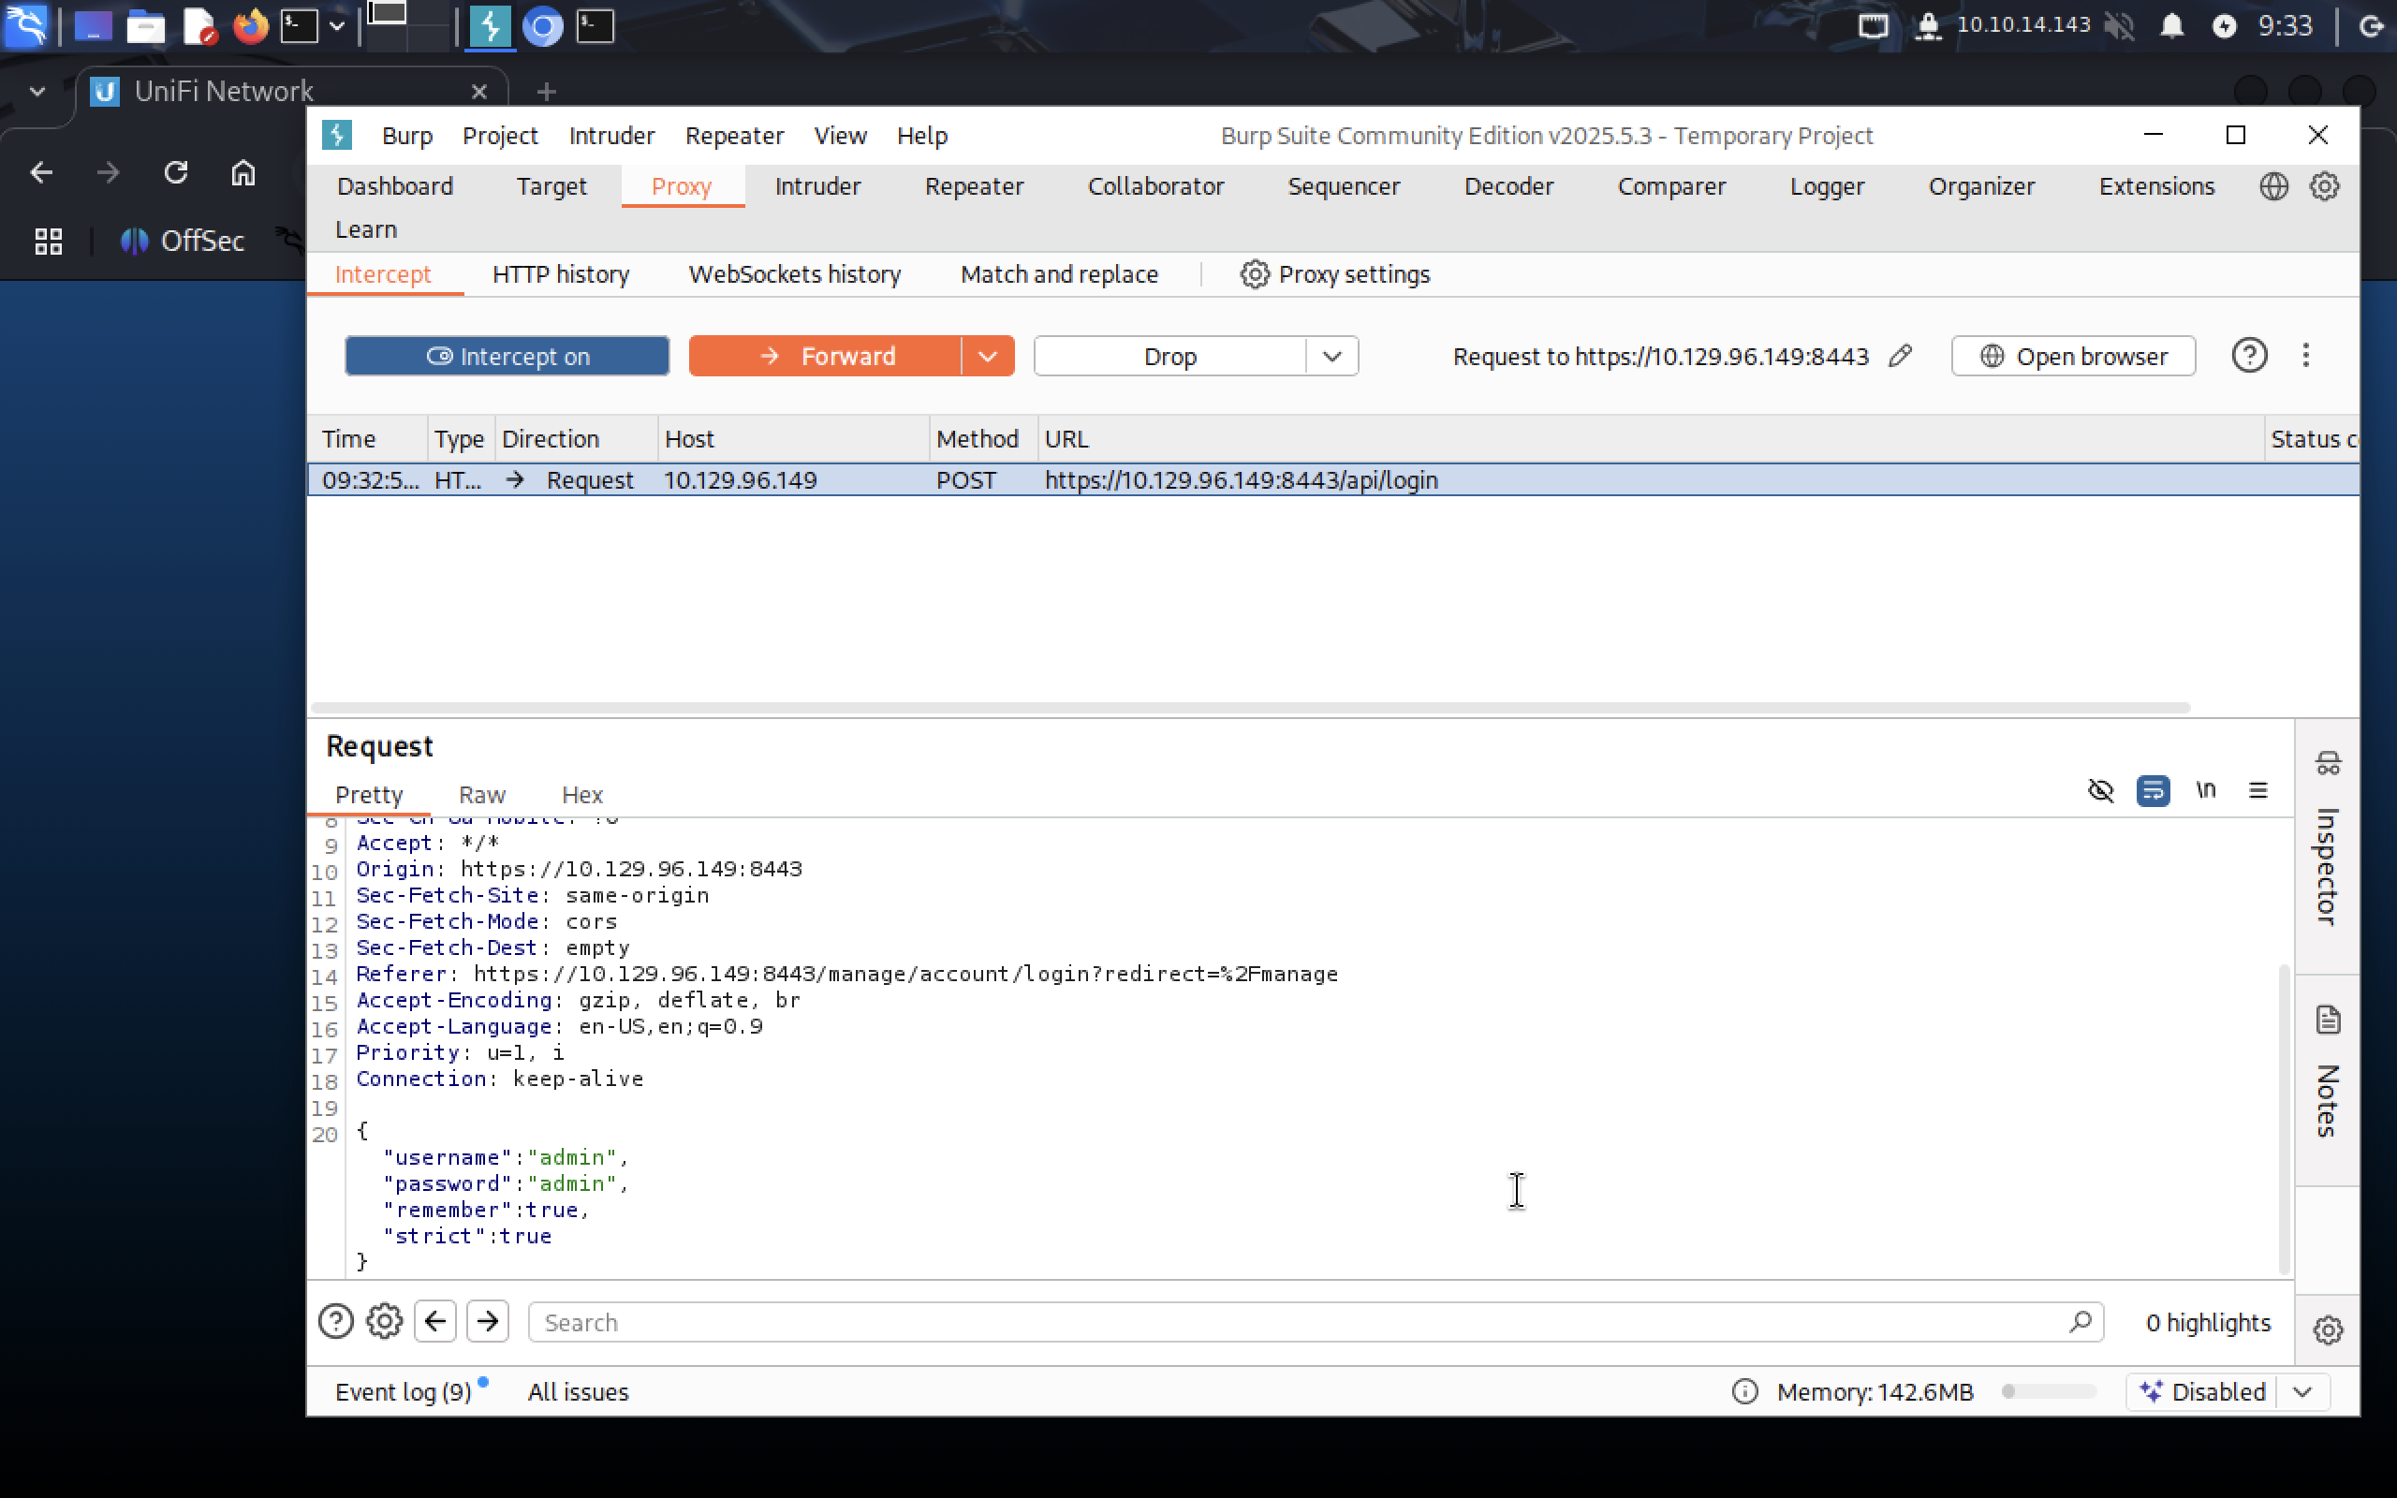Sort intercept table by URL column
2397x1498 pixels.
click(1650, 439)
